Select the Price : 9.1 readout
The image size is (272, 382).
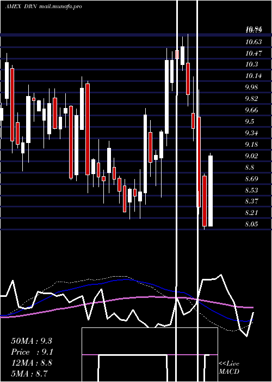click(32, 352)
